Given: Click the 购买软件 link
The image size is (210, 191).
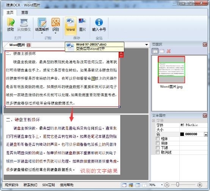Looking at the screenshot, I should click(x=12, y=185).
